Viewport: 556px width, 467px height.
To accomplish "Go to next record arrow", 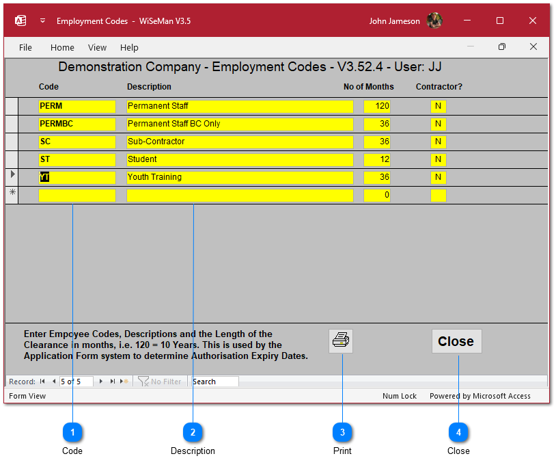I will coord(101,382).
